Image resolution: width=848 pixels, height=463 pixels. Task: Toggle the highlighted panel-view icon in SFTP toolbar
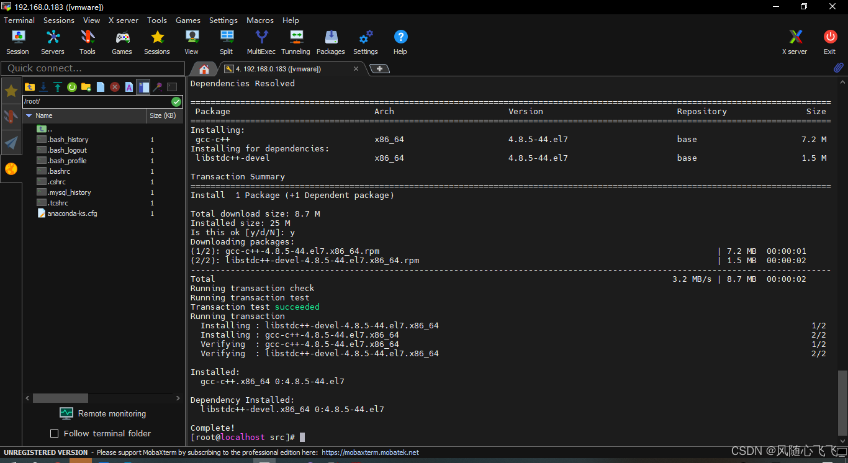[x=143, y=87]
